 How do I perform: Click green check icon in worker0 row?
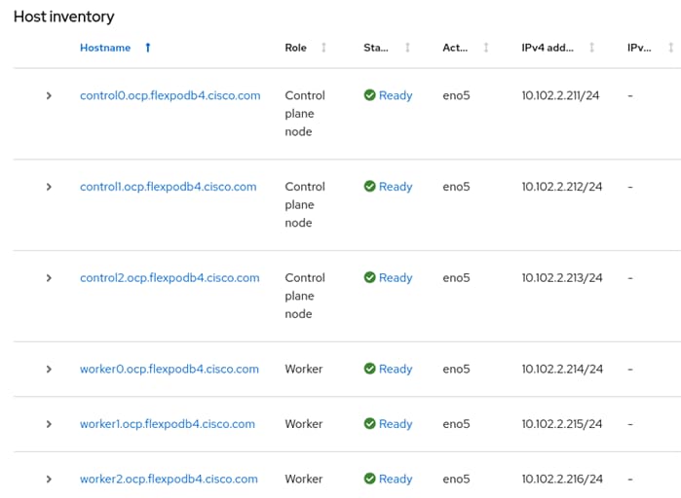click(369, 369)
